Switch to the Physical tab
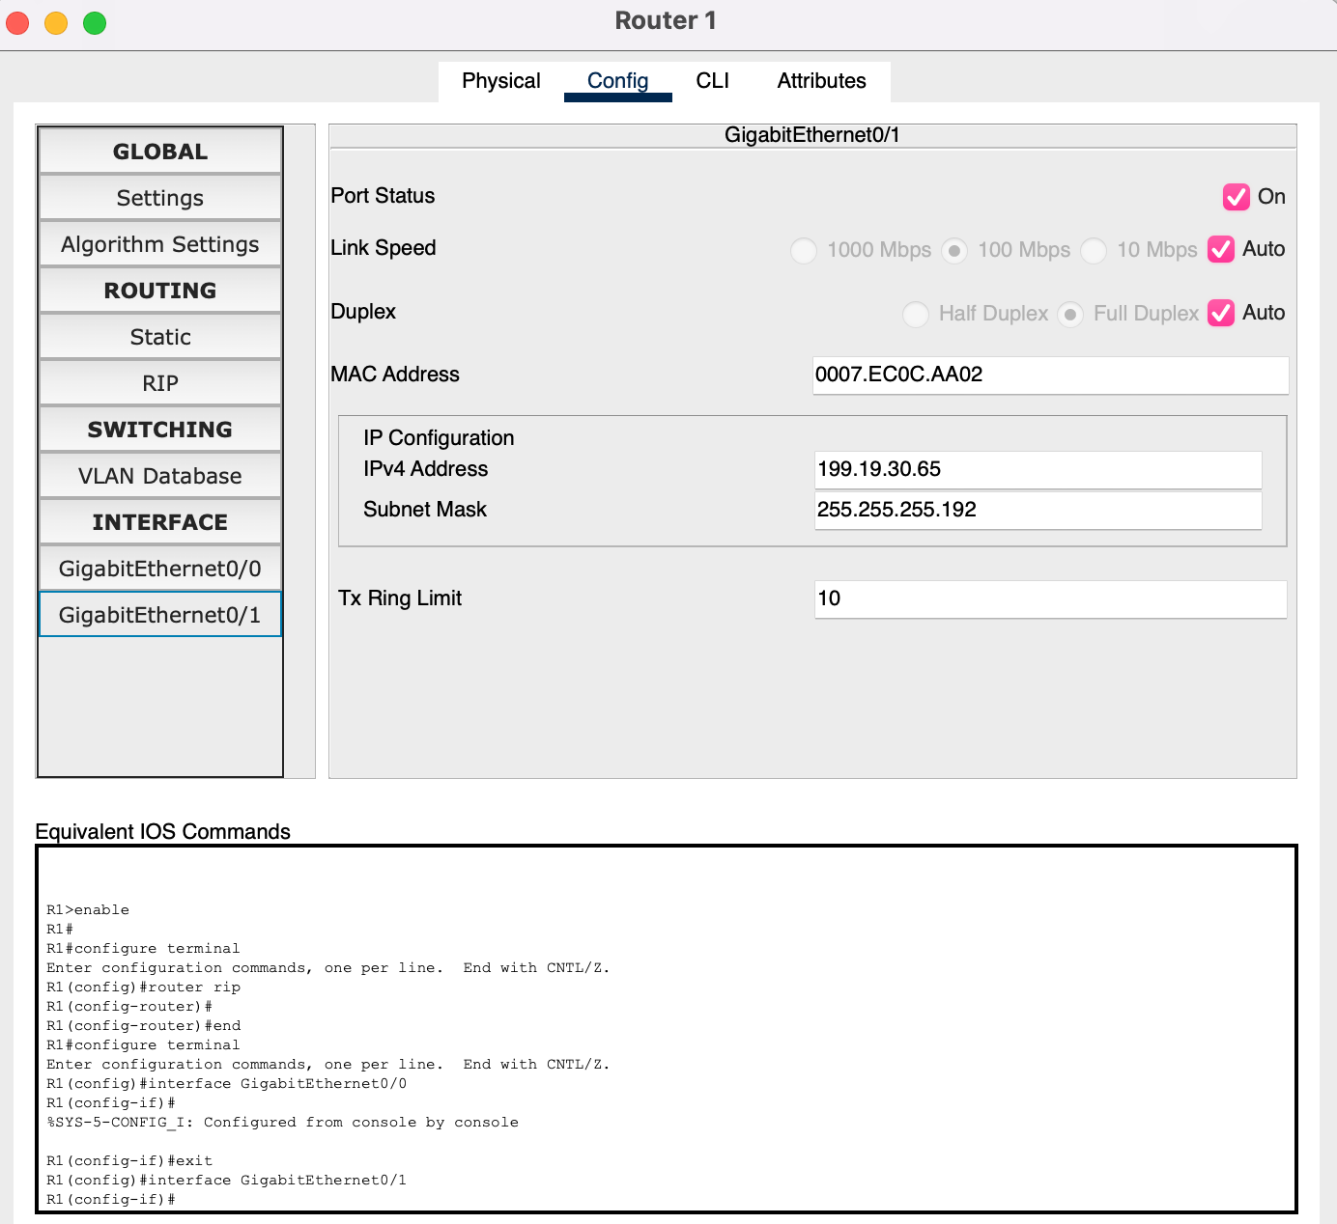The image size is (1337, 1224). point(500,81)
